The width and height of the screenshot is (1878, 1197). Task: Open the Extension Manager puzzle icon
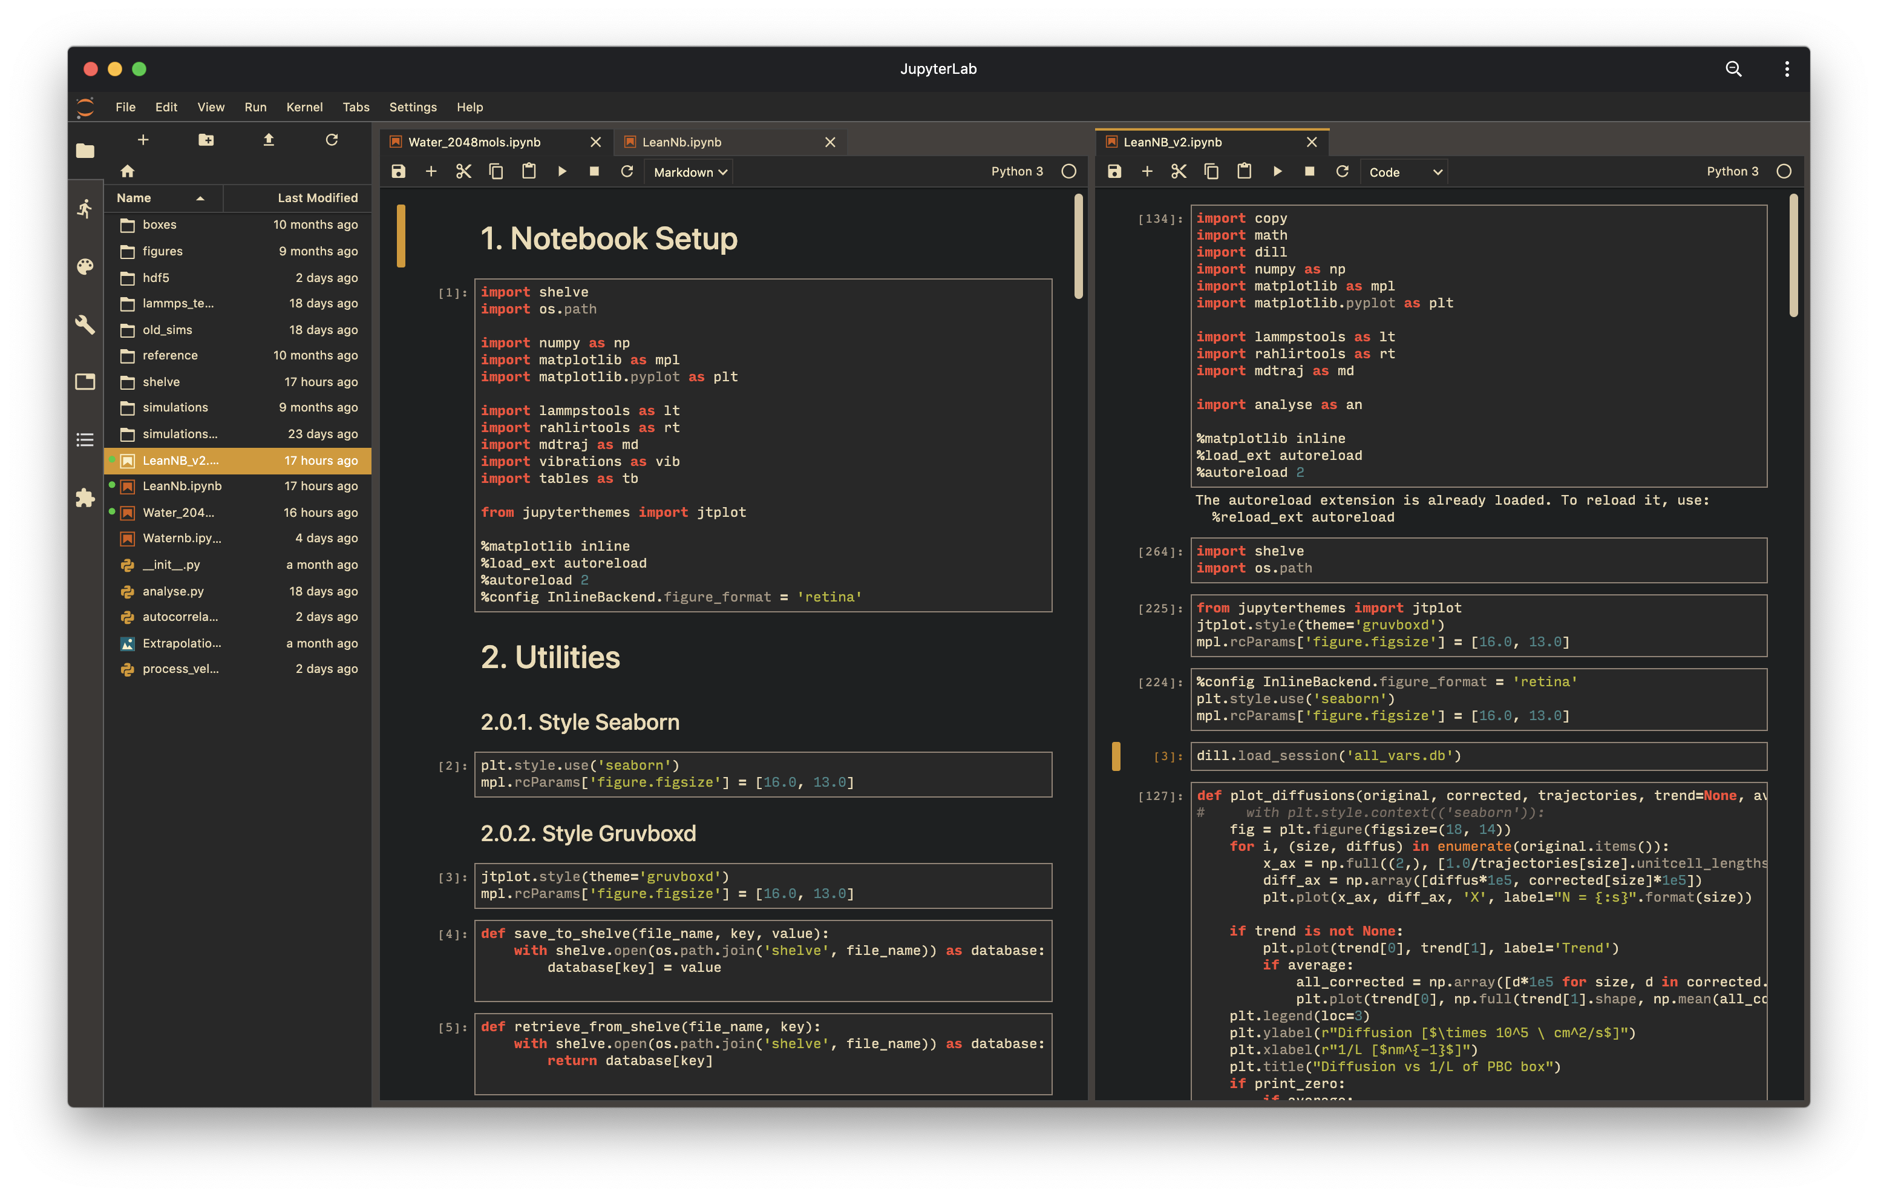[x=85, y=498]
